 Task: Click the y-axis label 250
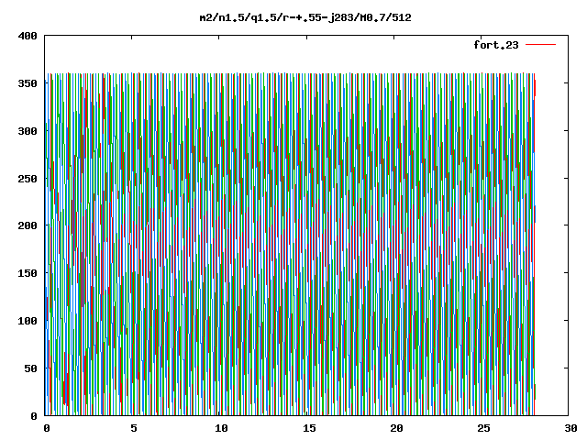[28, 179]
